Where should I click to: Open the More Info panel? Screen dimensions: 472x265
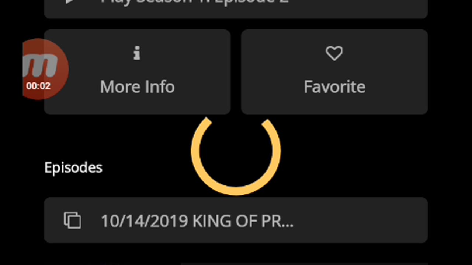[137, 72]
